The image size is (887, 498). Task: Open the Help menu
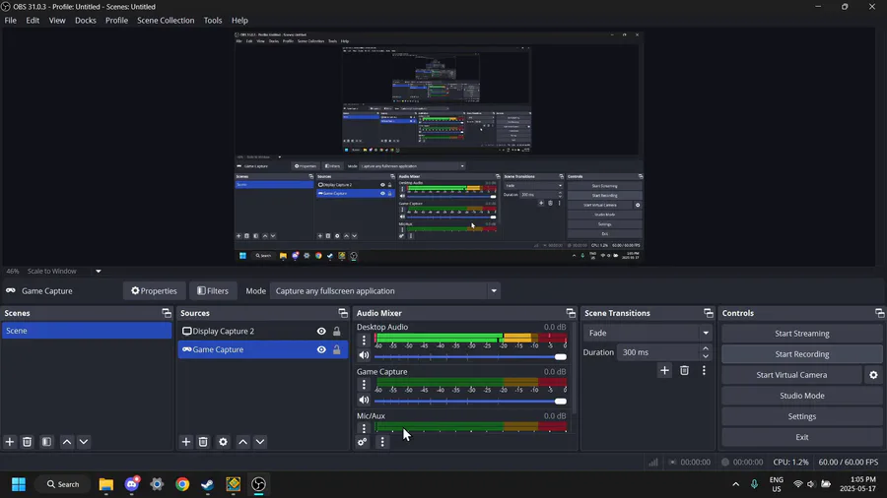[x=239, y=21]
